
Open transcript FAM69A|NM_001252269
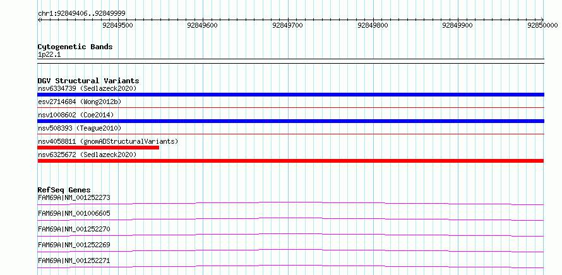74,245
